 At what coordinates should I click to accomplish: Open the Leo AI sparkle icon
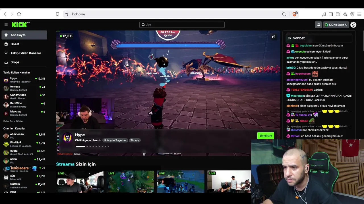pos(345,14)
